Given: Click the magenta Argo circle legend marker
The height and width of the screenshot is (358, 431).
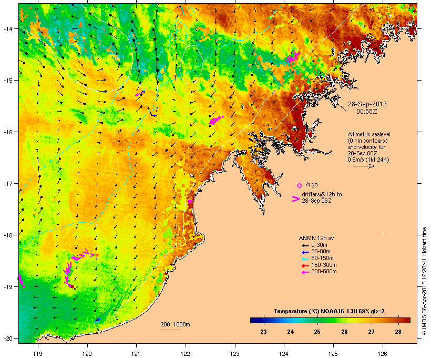Looking at the screenshot, I should (x=300, y=185).
